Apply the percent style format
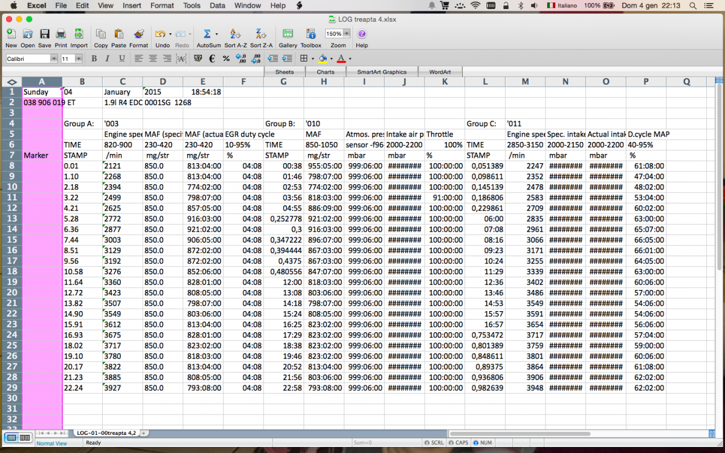 [226, 59]
